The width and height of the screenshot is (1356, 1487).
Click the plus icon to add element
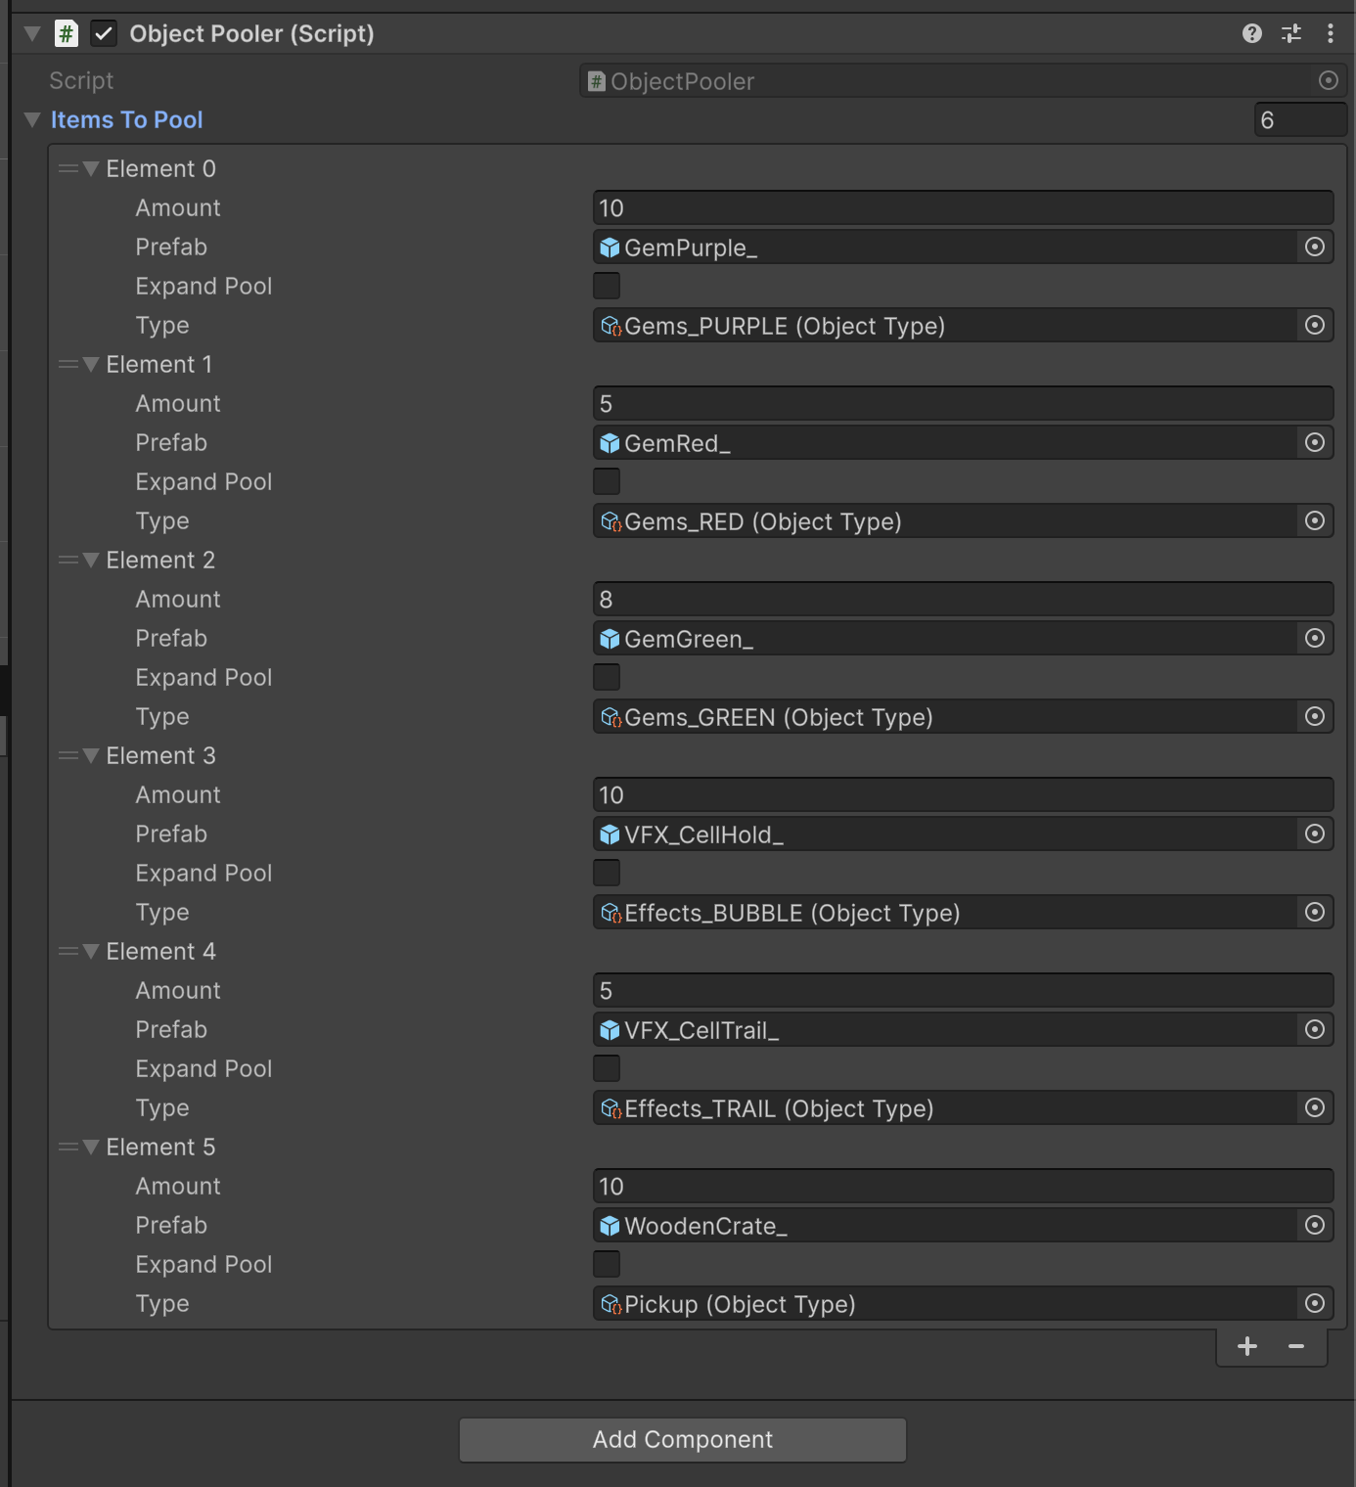(1247, 1347)
